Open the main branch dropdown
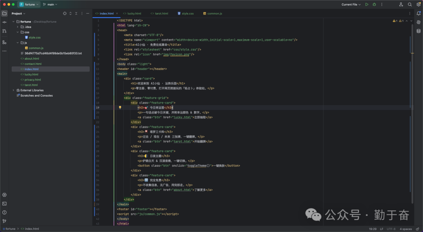Viewport: 423px width, 232px height. pos(50,4)
